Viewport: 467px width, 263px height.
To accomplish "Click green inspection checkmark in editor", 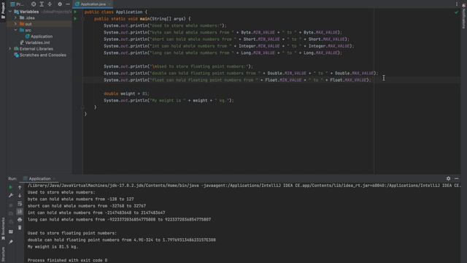I will 457,12.
